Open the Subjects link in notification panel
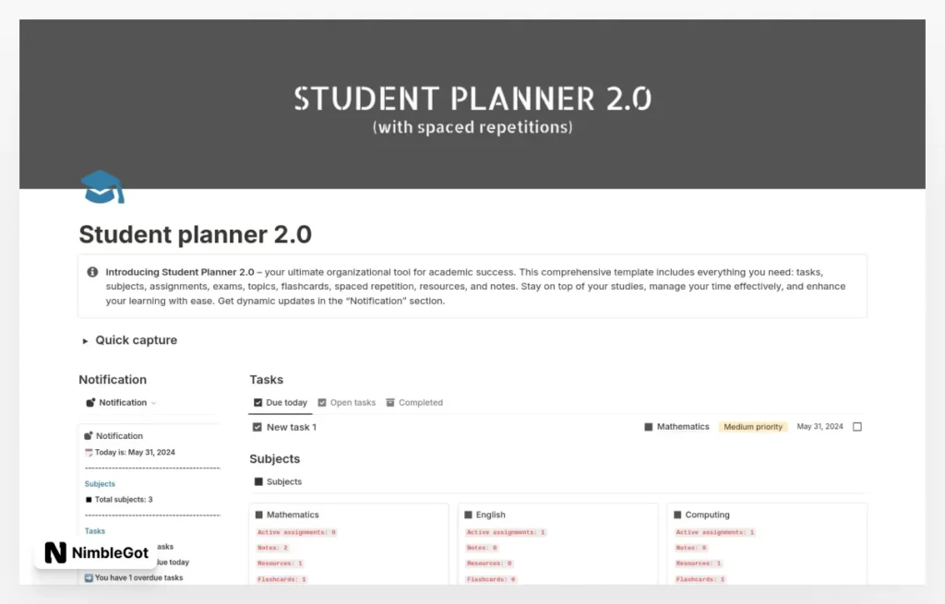This screenshot has width=945, height=604. [x=100, y=483]
